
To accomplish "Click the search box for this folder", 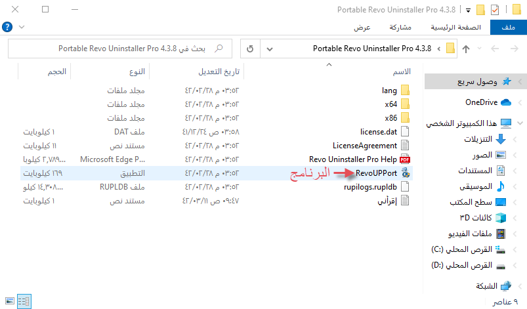I will coord(120,49).
